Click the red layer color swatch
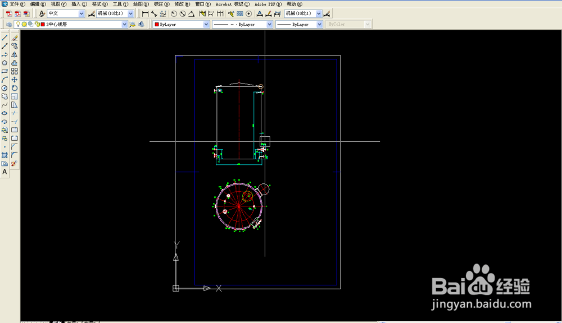562x323 pixels. pyautogui.click(x=43, y=24)
